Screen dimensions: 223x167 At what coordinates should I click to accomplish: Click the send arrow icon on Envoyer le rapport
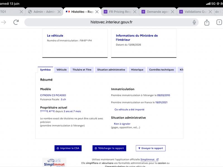click(139, 148)
